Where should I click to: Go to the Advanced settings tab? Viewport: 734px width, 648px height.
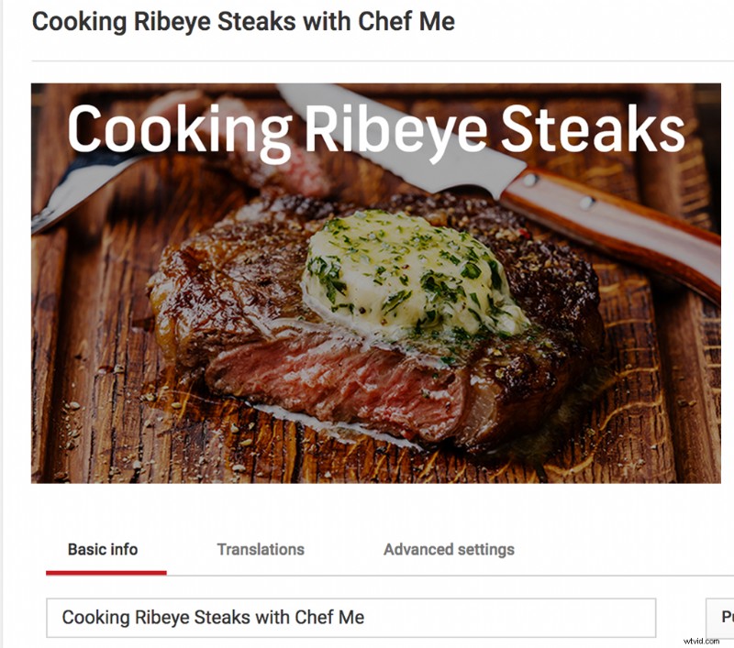pyautogui.click(x=449, y=549)
